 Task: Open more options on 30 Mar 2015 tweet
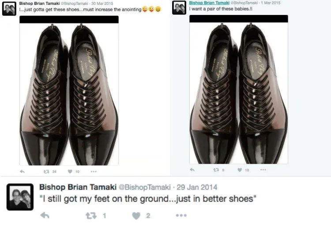click(94, 172)
